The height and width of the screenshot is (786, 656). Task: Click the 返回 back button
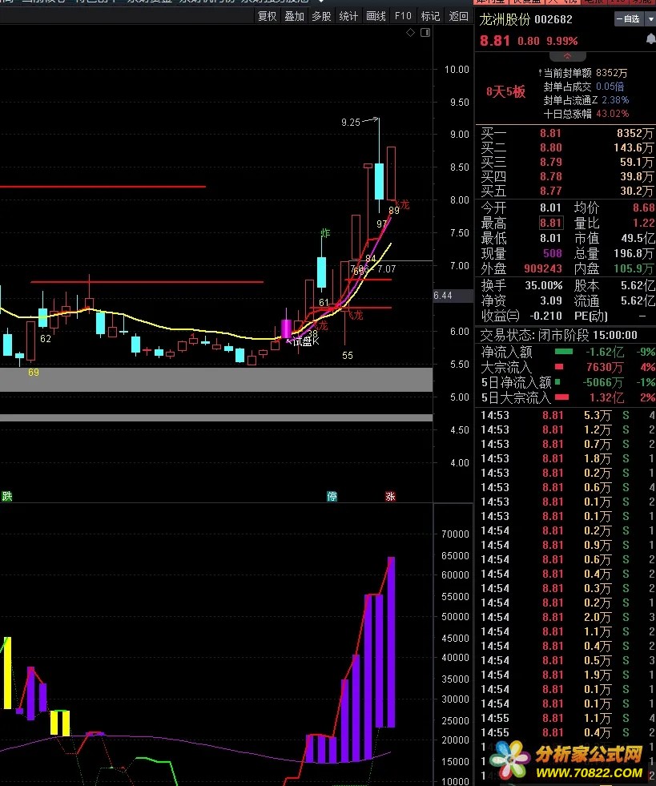point(458,16)
